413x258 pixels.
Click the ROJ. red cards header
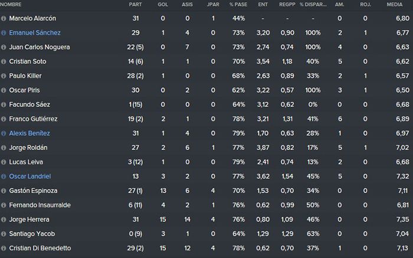tap(365, 5)
